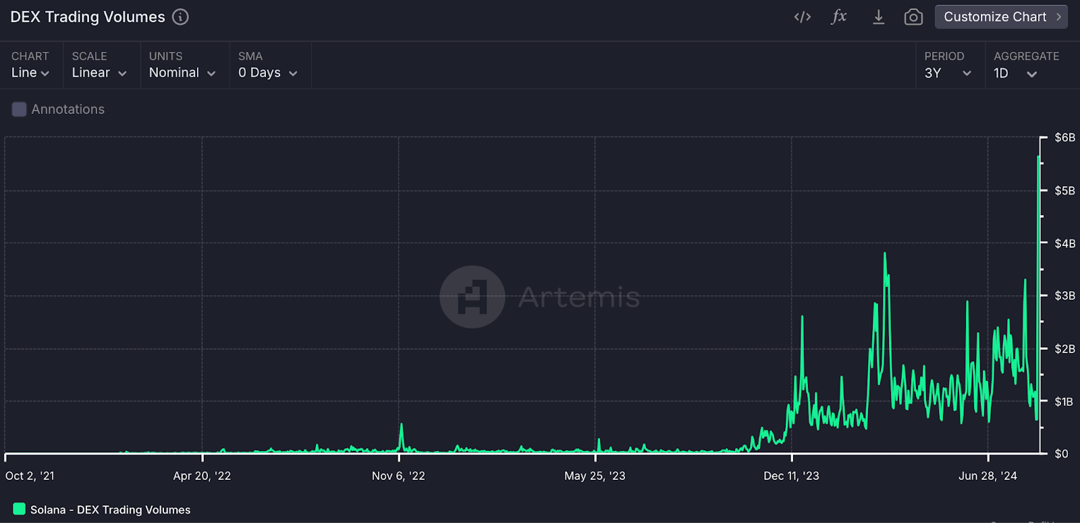Viewport: 1080px width, 523px height.
Task: Click the $5B y-axis label
Action: (1064, 191)
